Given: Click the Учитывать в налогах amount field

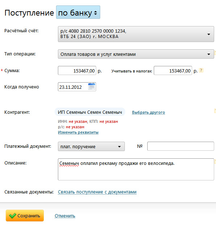Looking at the screenshot, I should point(173,70).
